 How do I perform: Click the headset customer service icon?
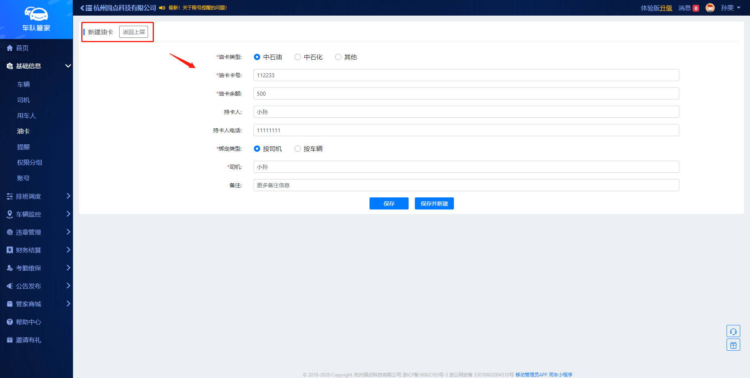tap(733, 331)
